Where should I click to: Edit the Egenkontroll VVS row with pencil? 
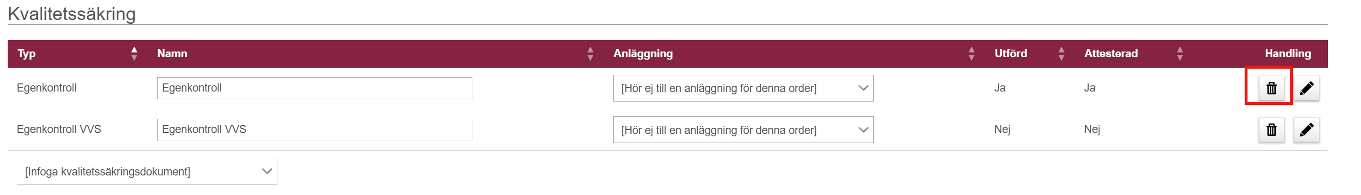(x=1306, y=130)
